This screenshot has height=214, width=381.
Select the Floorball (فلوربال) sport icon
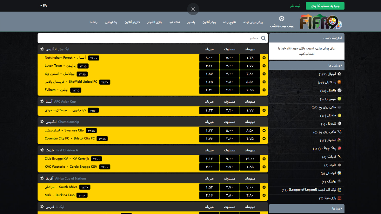pyautogui.click(x=339, y=124)
